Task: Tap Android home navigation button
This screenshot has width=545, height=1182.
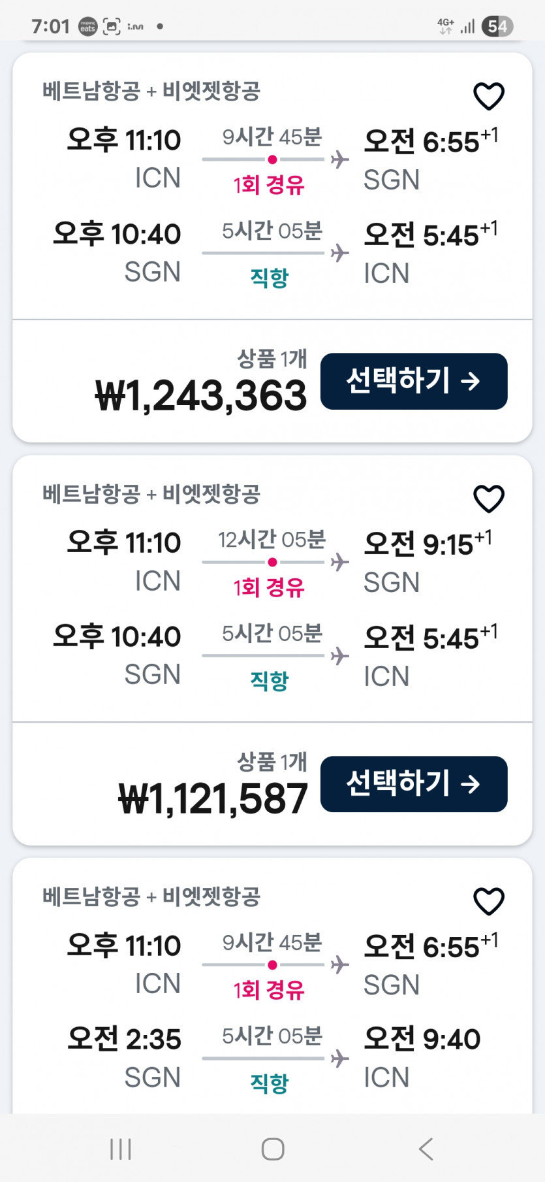Action: 272,1149
